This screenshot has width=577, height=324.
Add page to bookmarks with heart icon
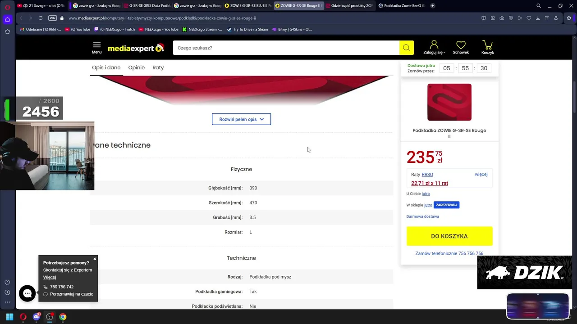pyautogui.click(x=529, y=18)
